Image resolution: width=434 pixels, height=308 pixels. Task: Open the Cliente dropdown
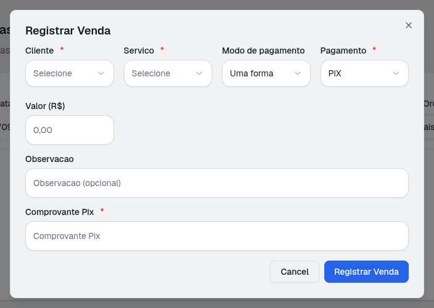click(70, 73)
